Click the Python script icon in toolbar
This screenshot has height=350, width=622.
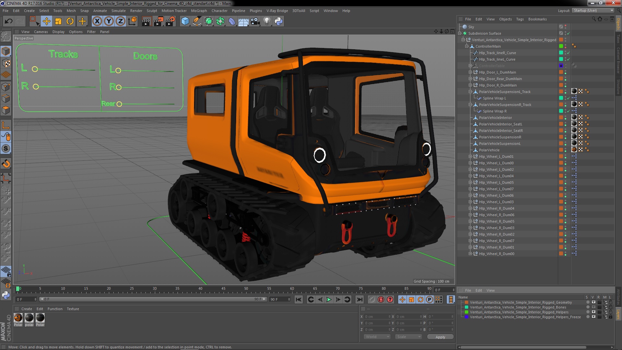279,21
